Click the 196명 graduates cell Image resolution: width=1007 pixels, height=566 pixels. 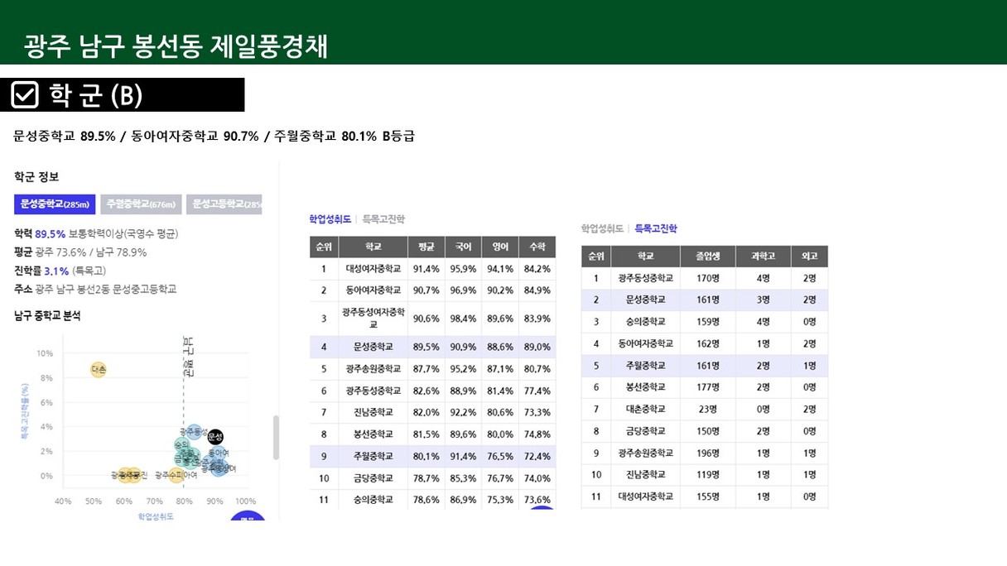708,453
